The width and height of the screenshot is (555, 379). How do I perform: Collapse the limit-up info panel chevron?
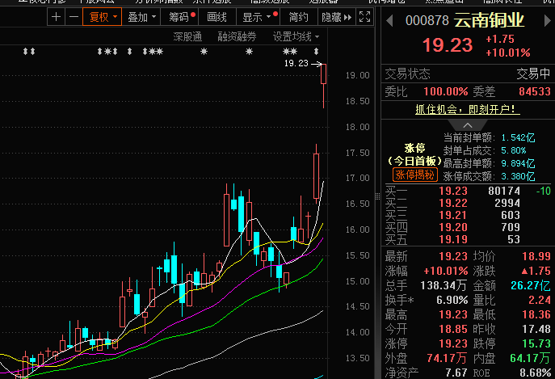[468, 125]
